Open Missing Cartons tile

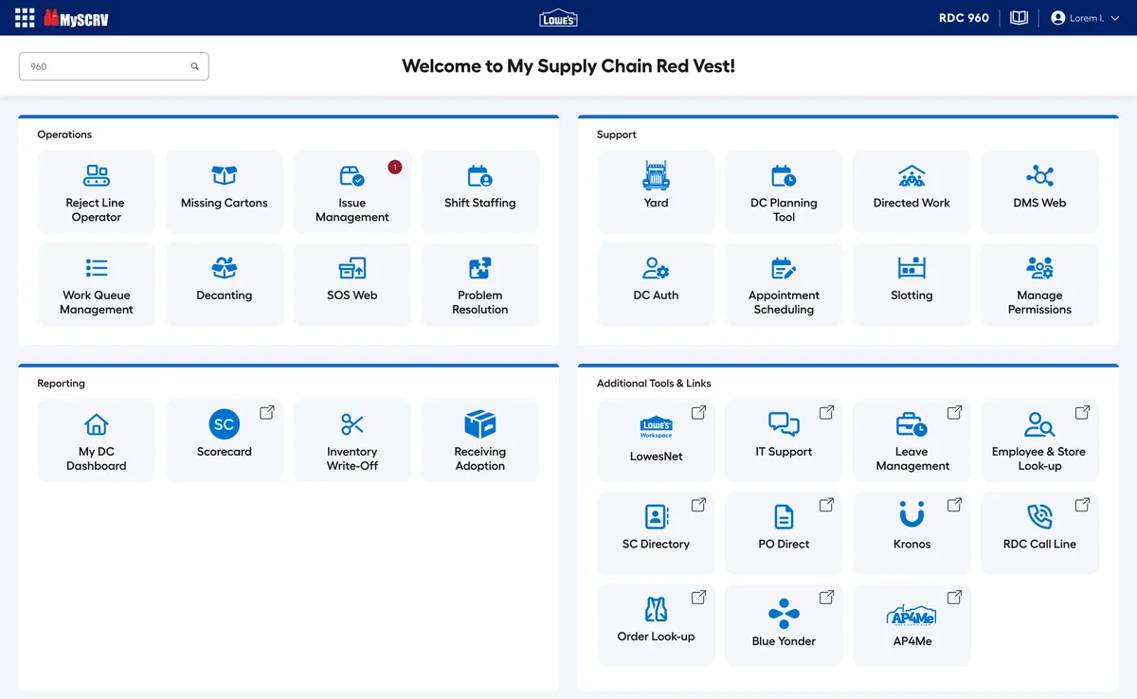click(x=225, y=192)
